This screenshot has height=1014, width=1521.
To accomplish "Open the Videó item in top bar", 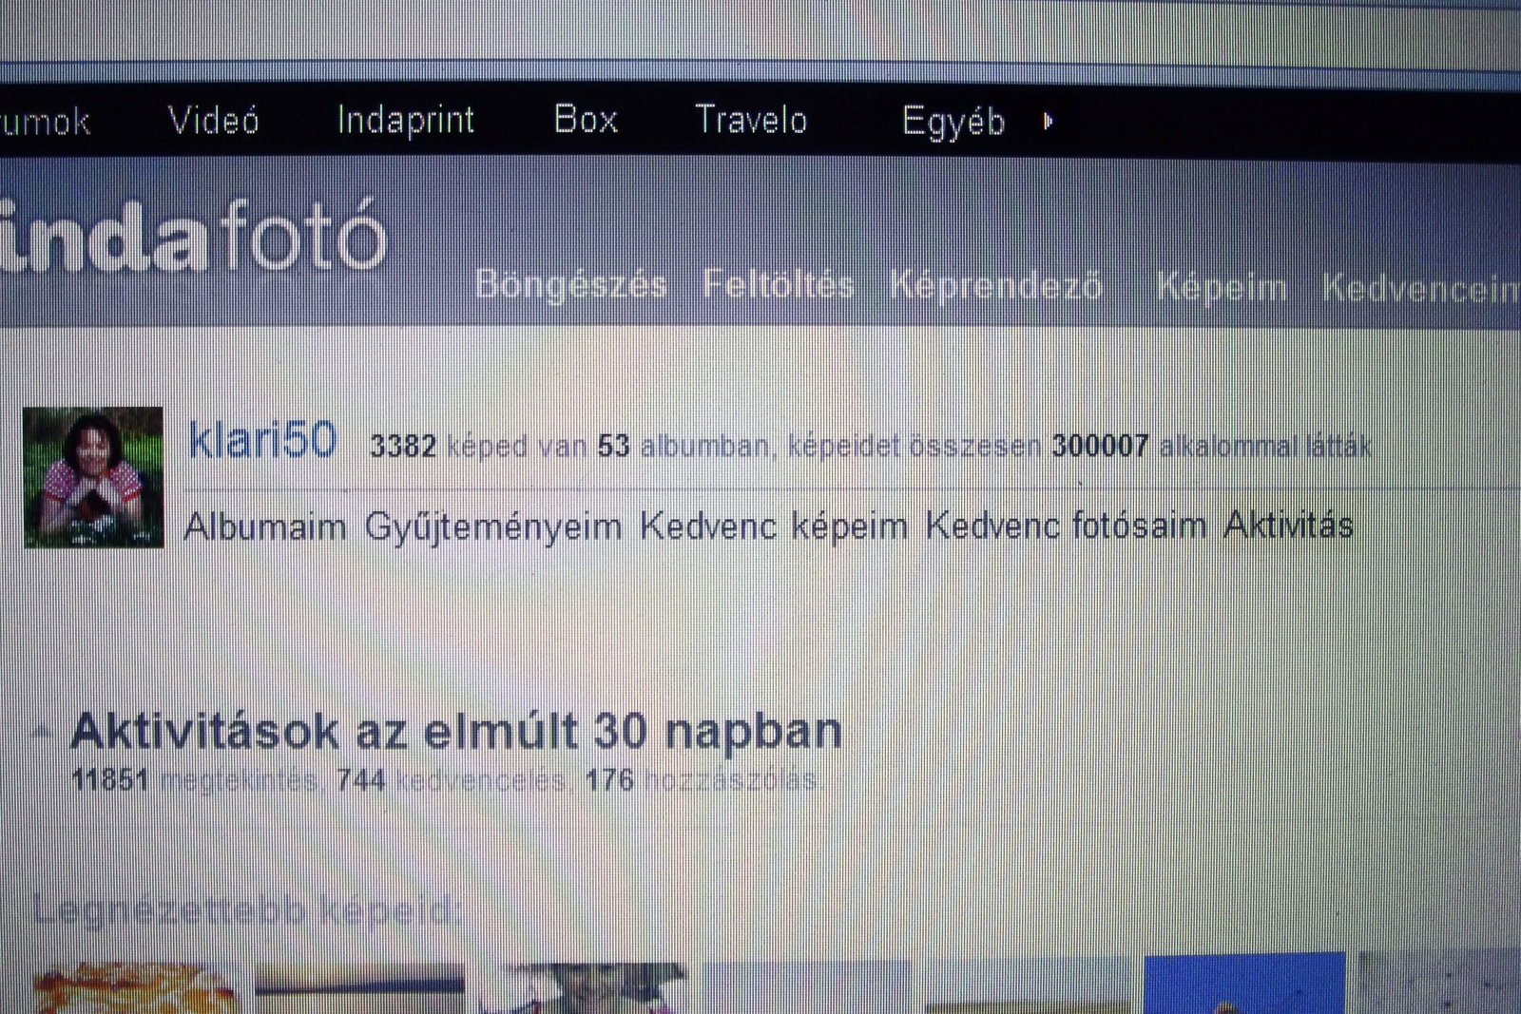I will (214, 121).
